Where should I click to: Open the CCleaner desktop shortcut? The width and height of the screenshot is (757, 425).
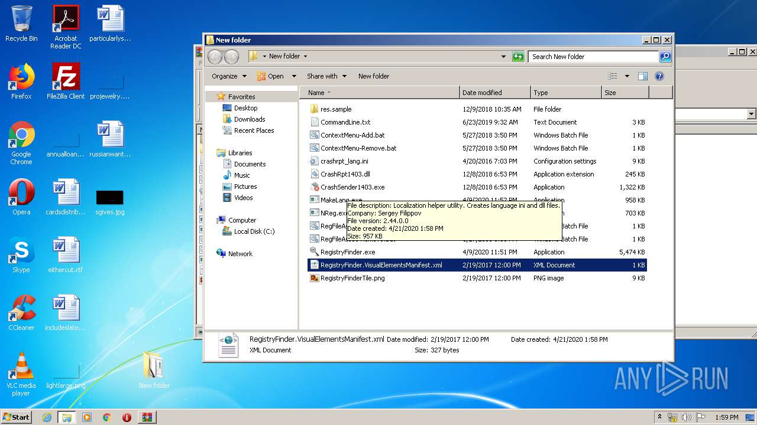21,313
